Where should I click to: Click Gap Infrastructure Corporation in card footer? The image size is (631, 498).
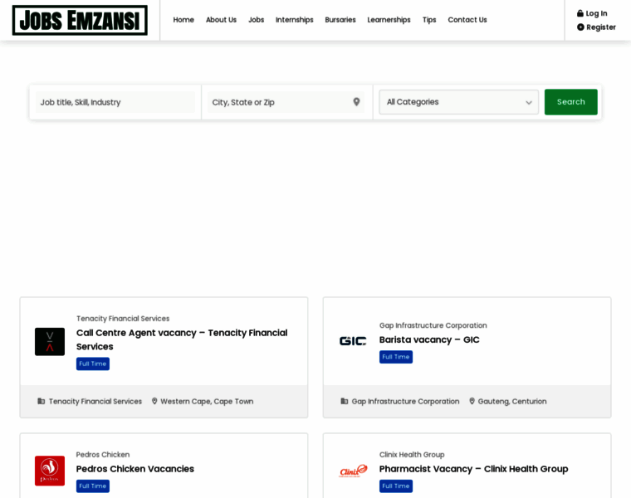(405, 402)
